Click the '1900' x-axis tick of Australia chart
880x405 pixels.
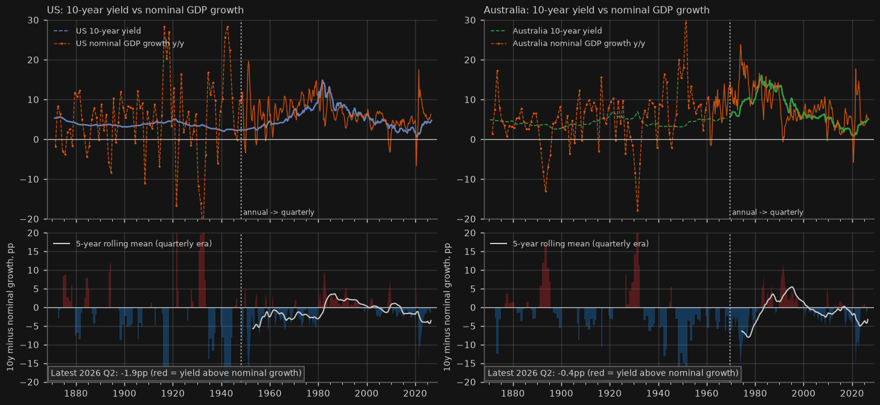tap(561, 392)
